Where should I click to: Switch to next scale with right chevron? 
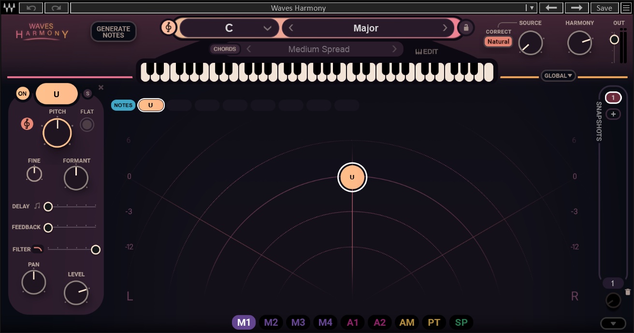click(x=445, y=28)
